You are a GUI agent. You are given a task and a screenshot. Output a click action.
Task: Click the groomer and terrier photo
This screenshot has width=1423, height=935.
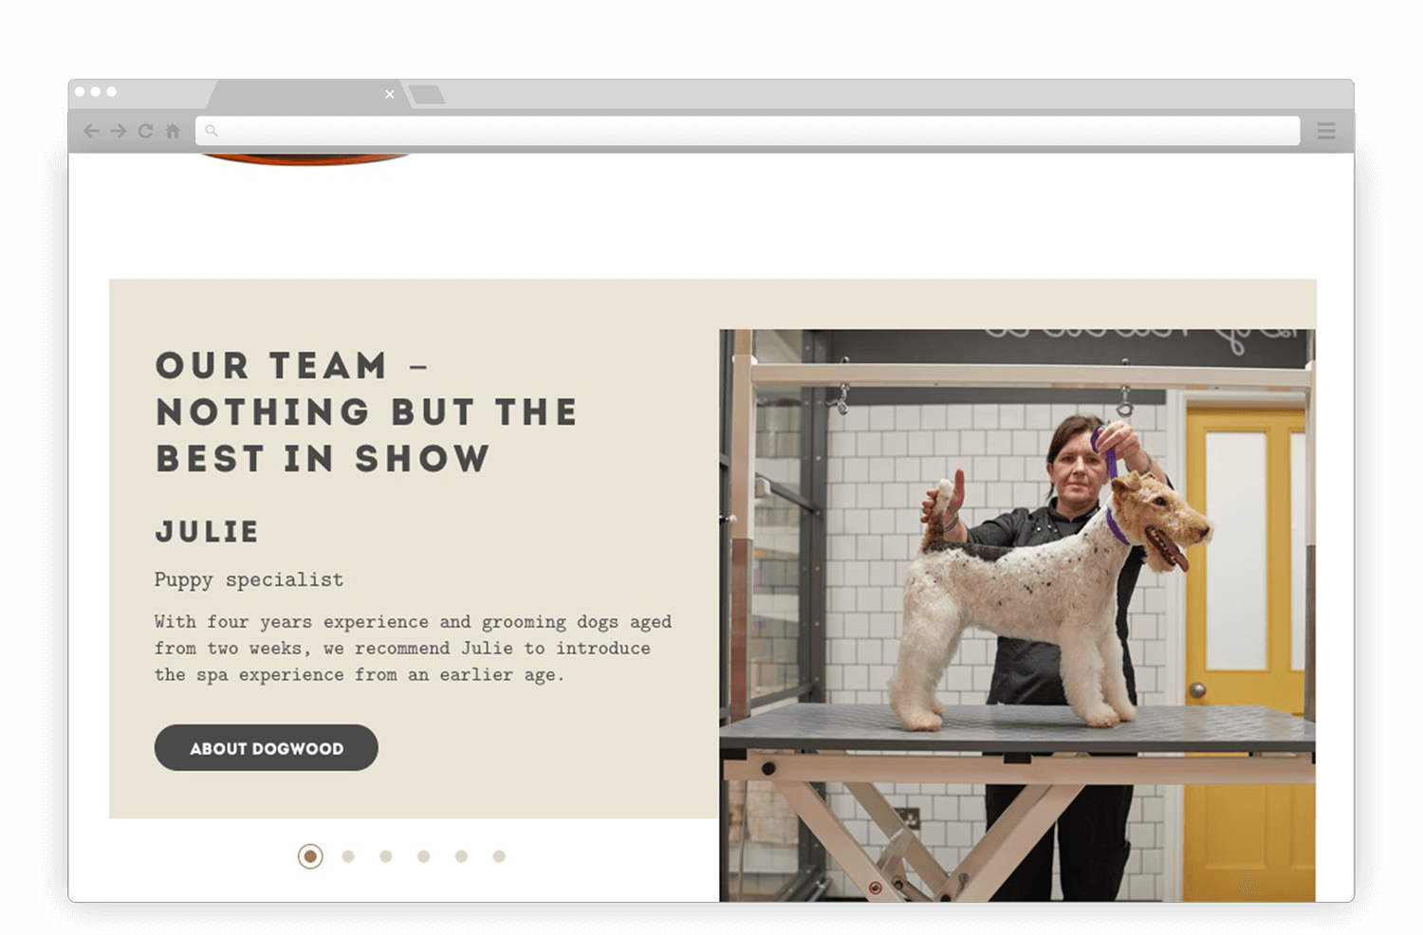pos(1017,615)
